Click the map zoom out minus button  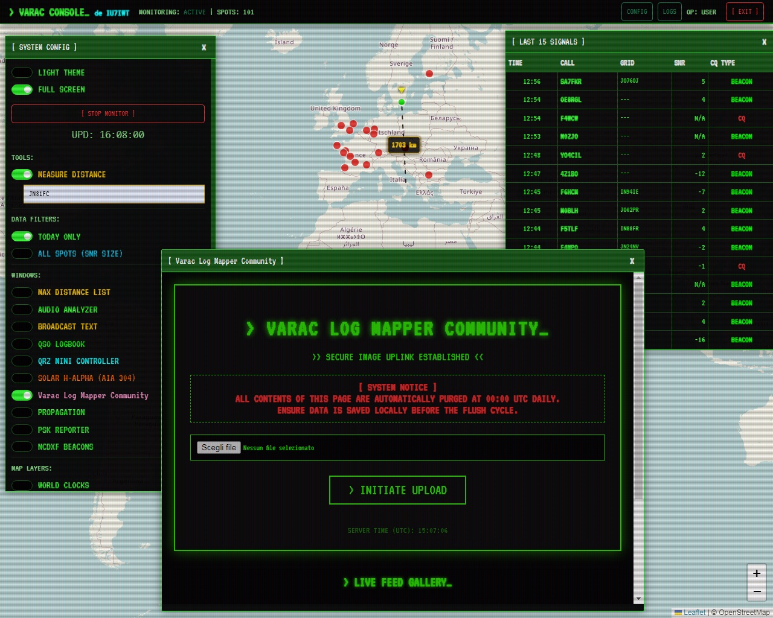[756, 592]
